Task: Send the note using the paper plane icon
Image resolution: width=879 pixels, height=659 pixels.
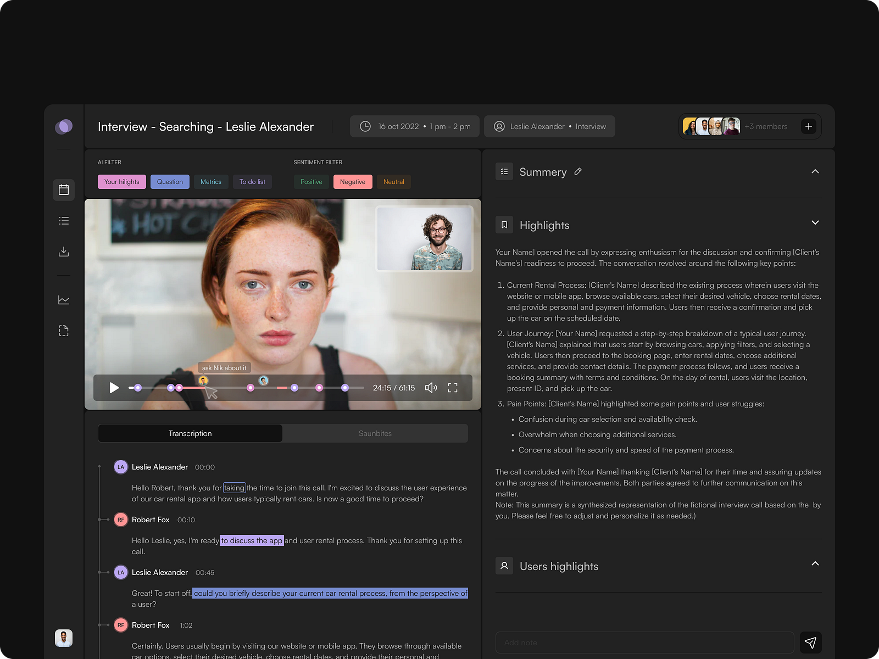Action: [810, 642]
